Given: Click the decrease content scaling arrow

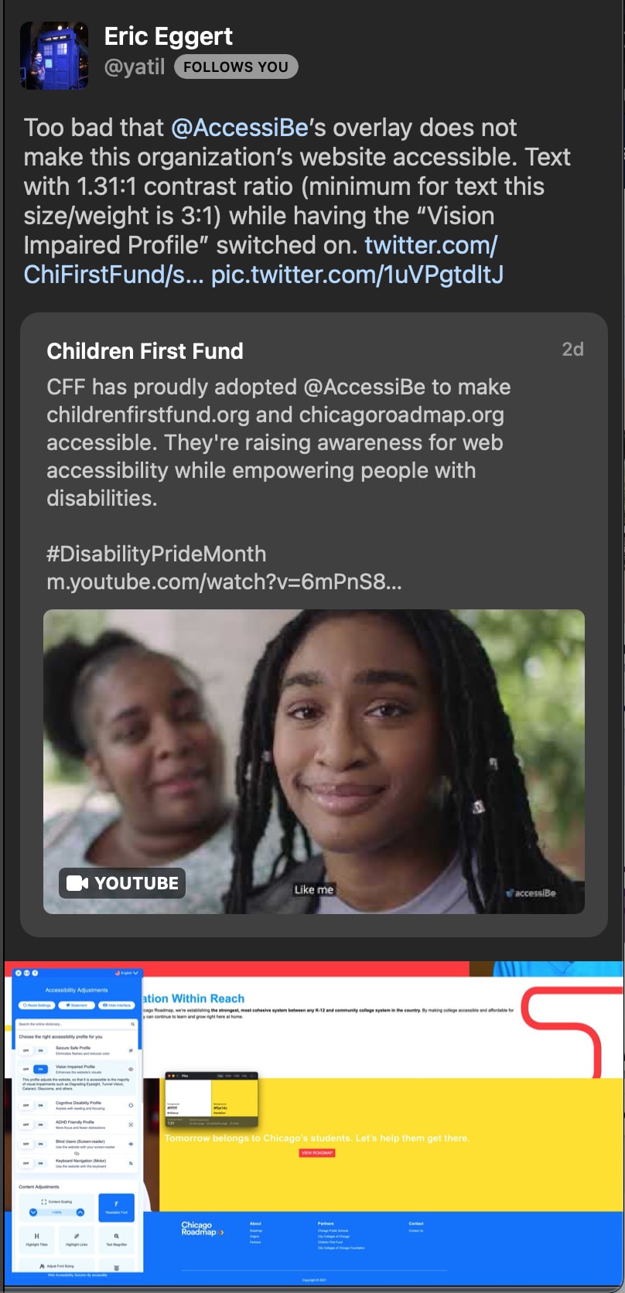Looking at the screenshot, I should coord(33,1212).
